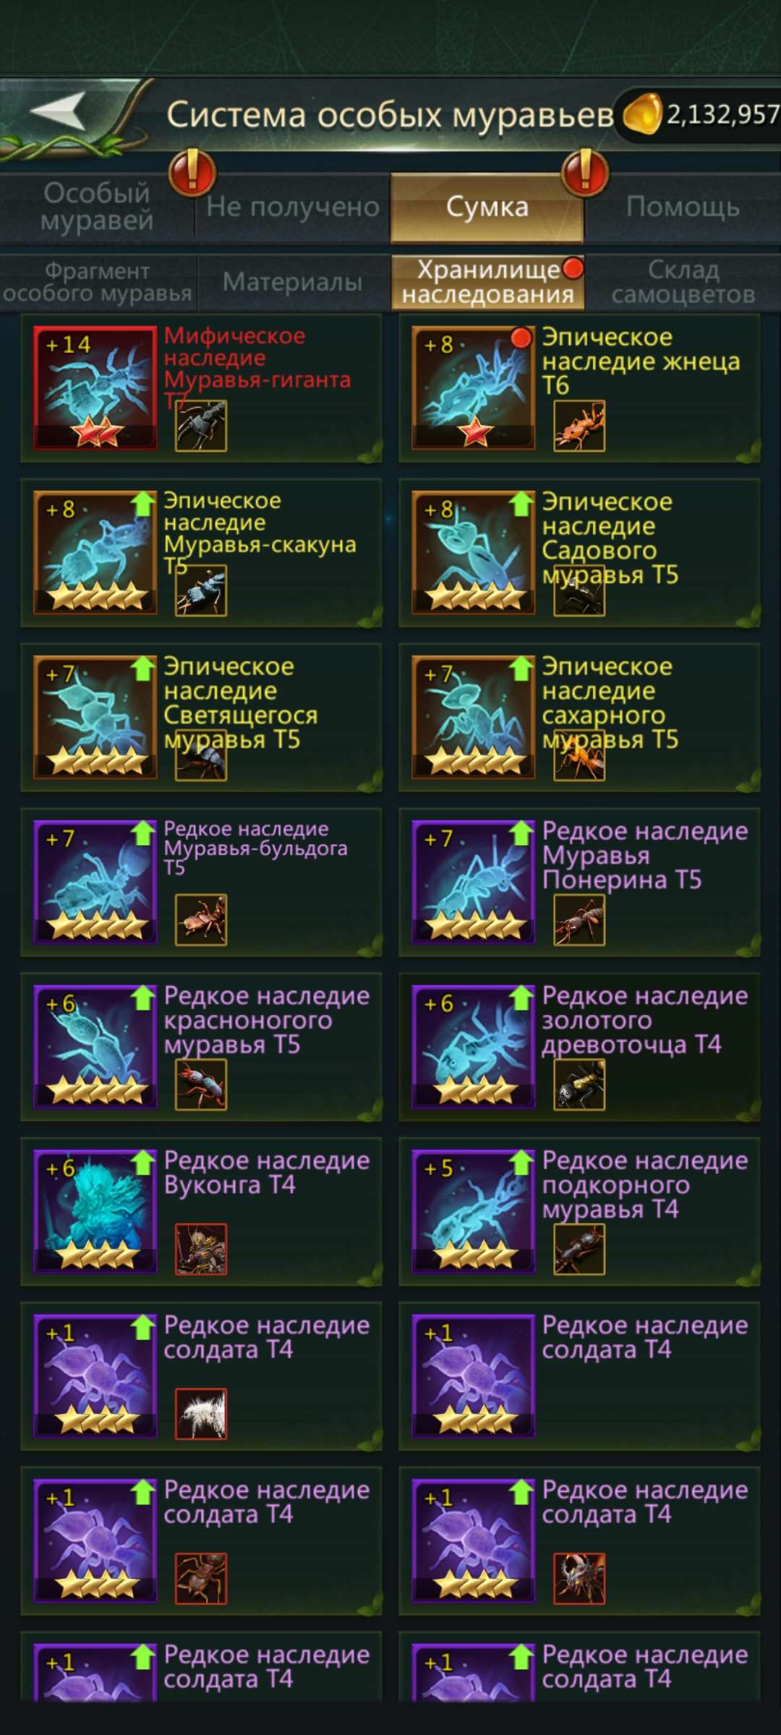This screenshot has width=781, height=1735.
Task: Tap the Редкое наследие Муравья Понерина T5 entry
Action: pyautogui.click(x=579, y=883)
